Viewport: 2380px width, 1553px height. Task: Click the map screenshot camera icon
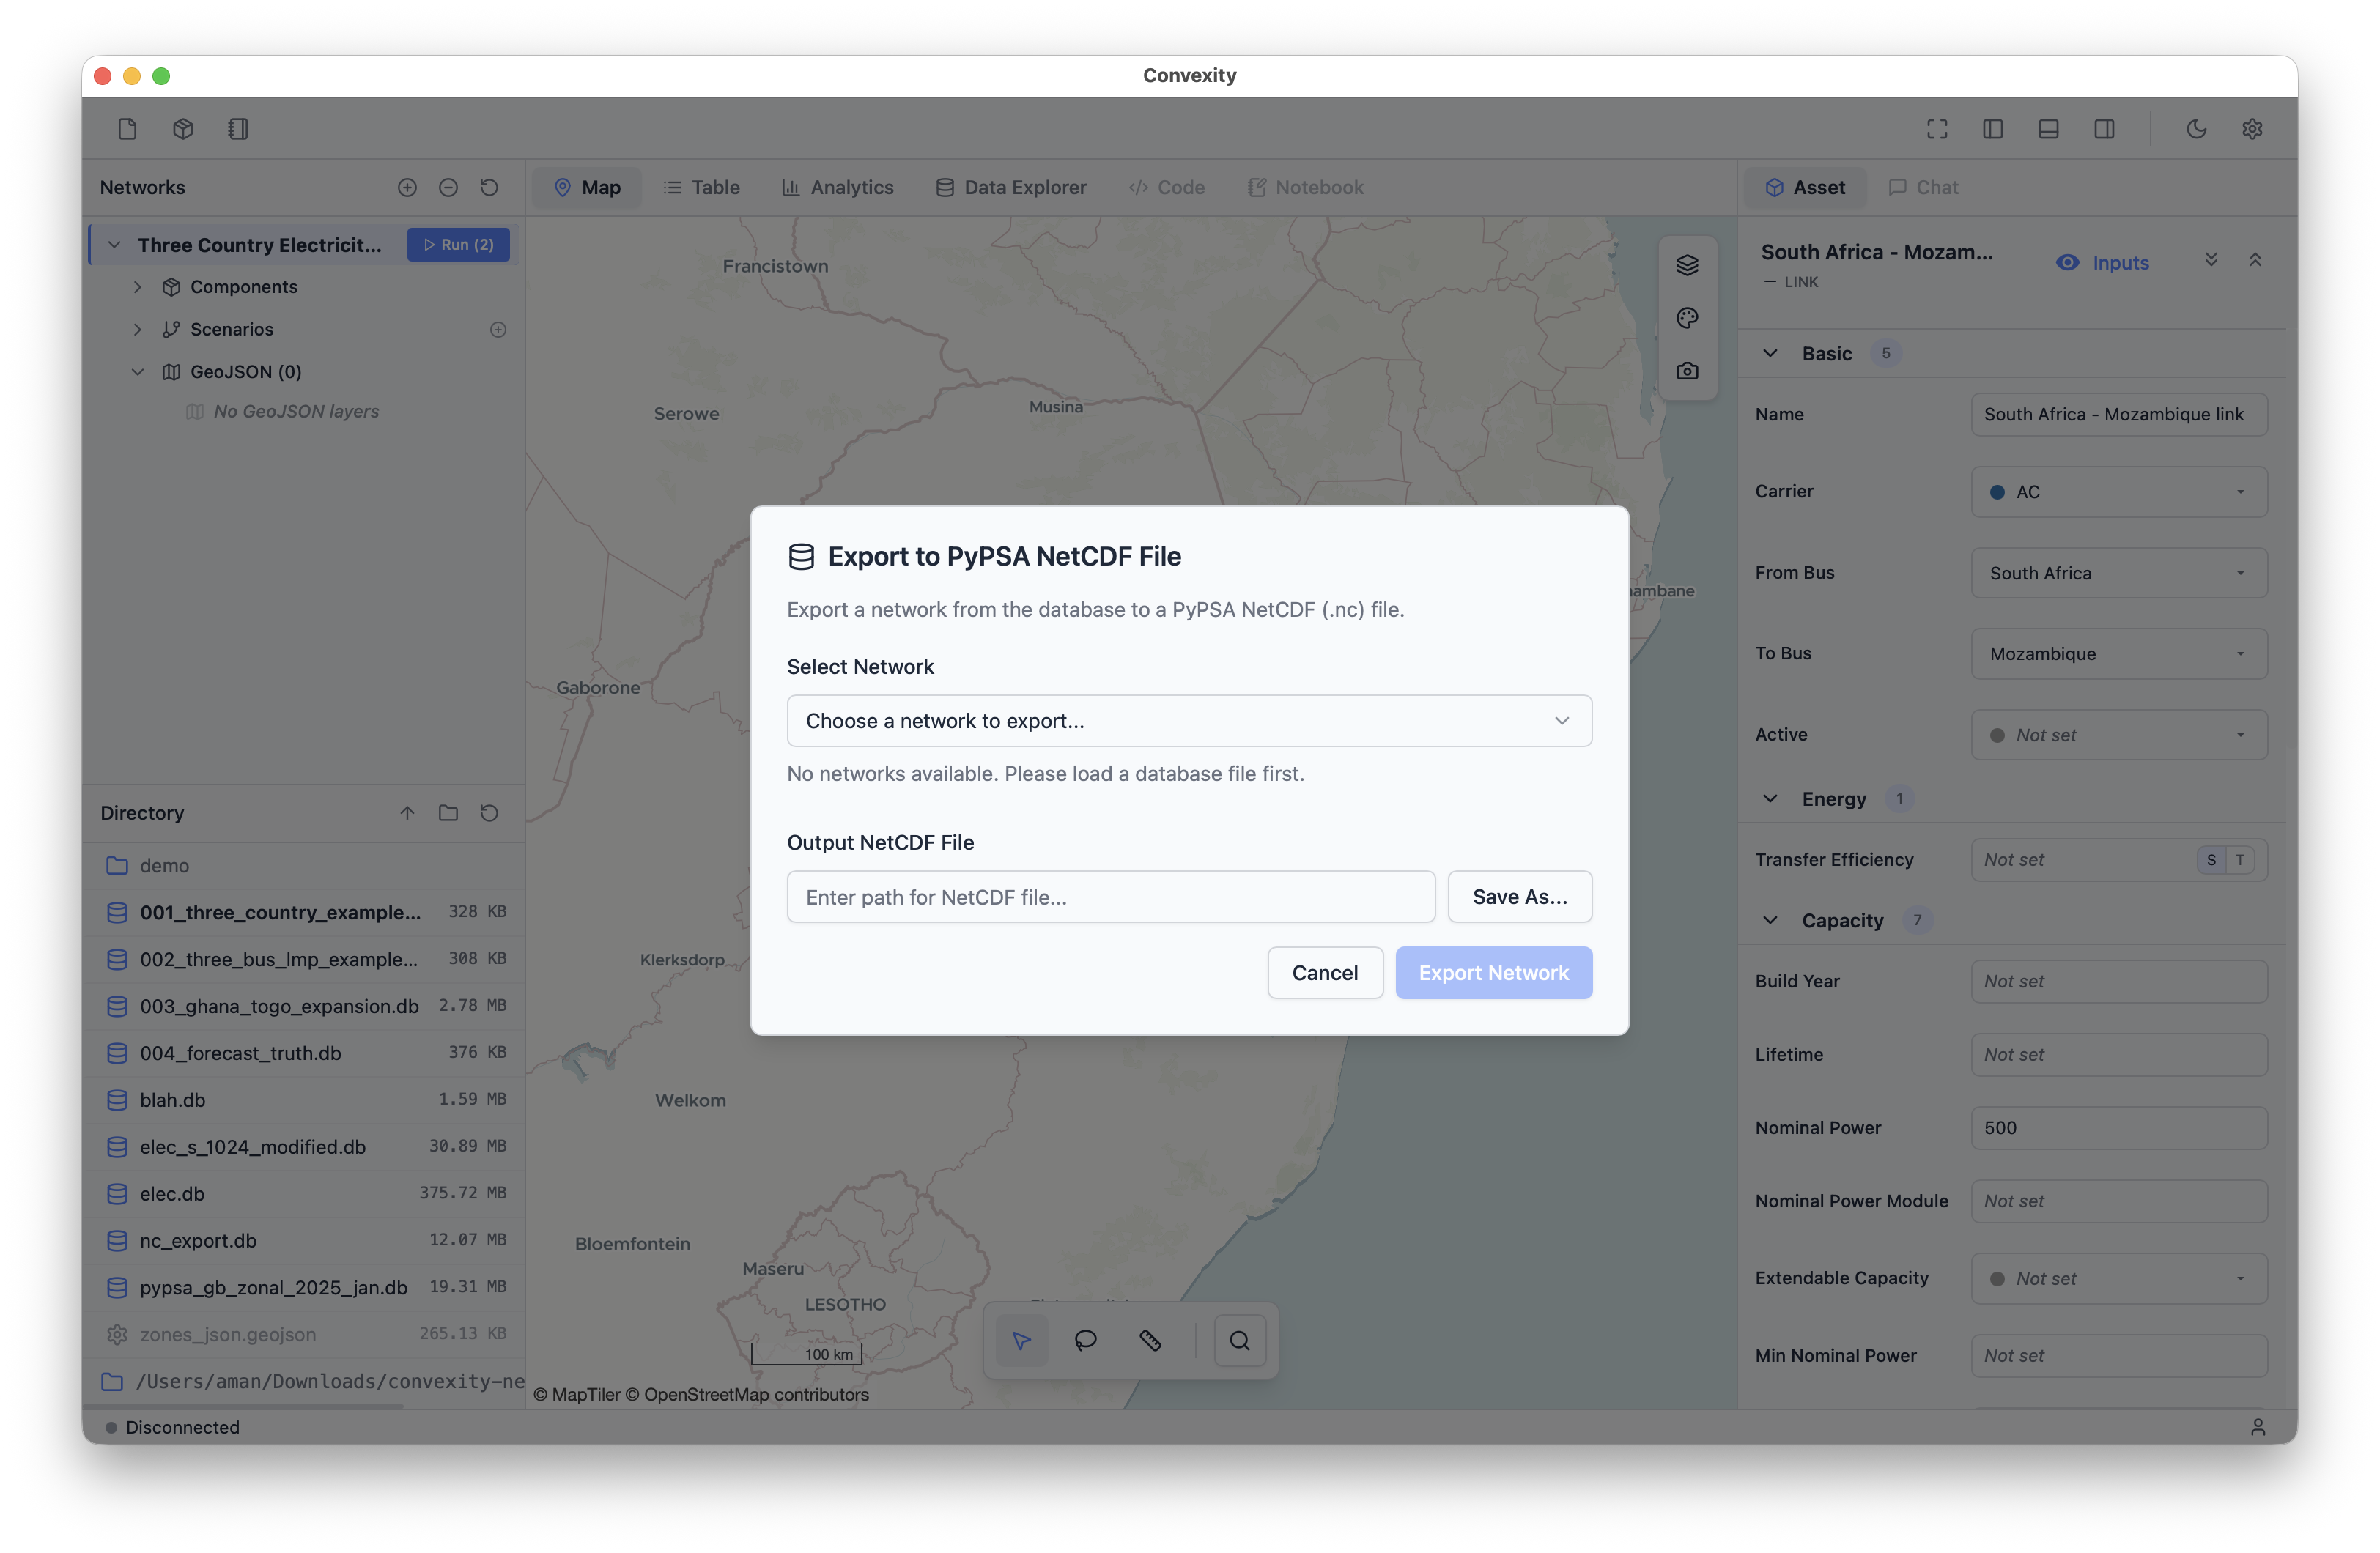[x=1687, y=371]
